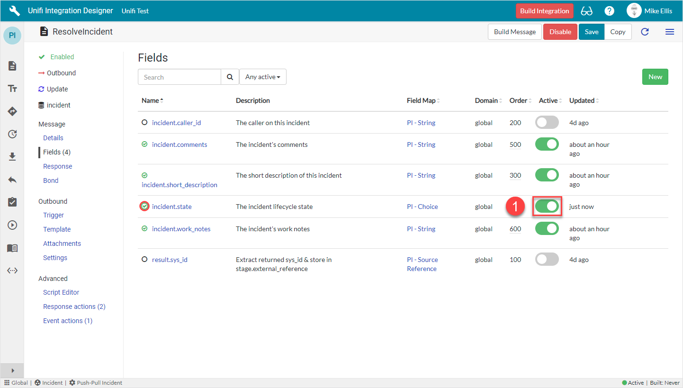Select the clipboard check sidebar icon

[12, 202]
